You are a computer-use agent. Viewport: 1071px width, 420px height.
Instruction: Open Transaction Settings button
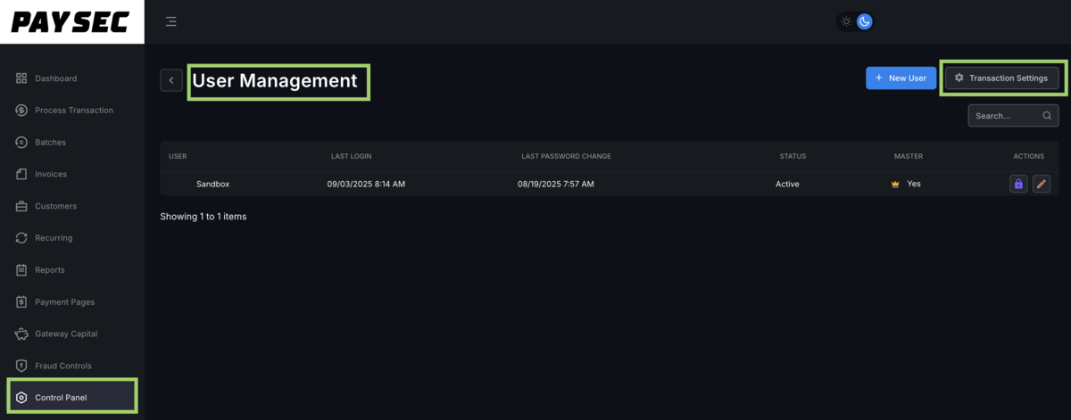coord(1001,78)
